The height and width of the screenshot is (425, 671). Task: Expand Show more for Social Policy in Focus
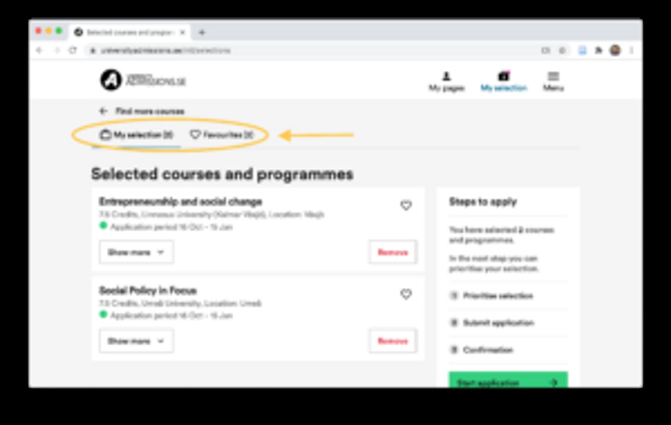[x=136, y=341]
